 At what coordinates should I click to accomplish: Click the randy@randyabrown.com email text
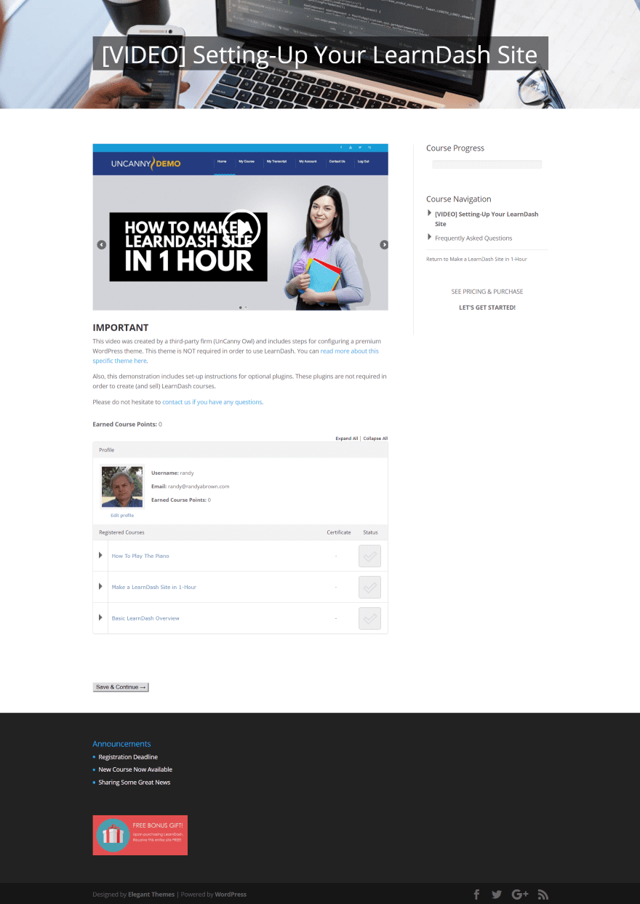199,487
